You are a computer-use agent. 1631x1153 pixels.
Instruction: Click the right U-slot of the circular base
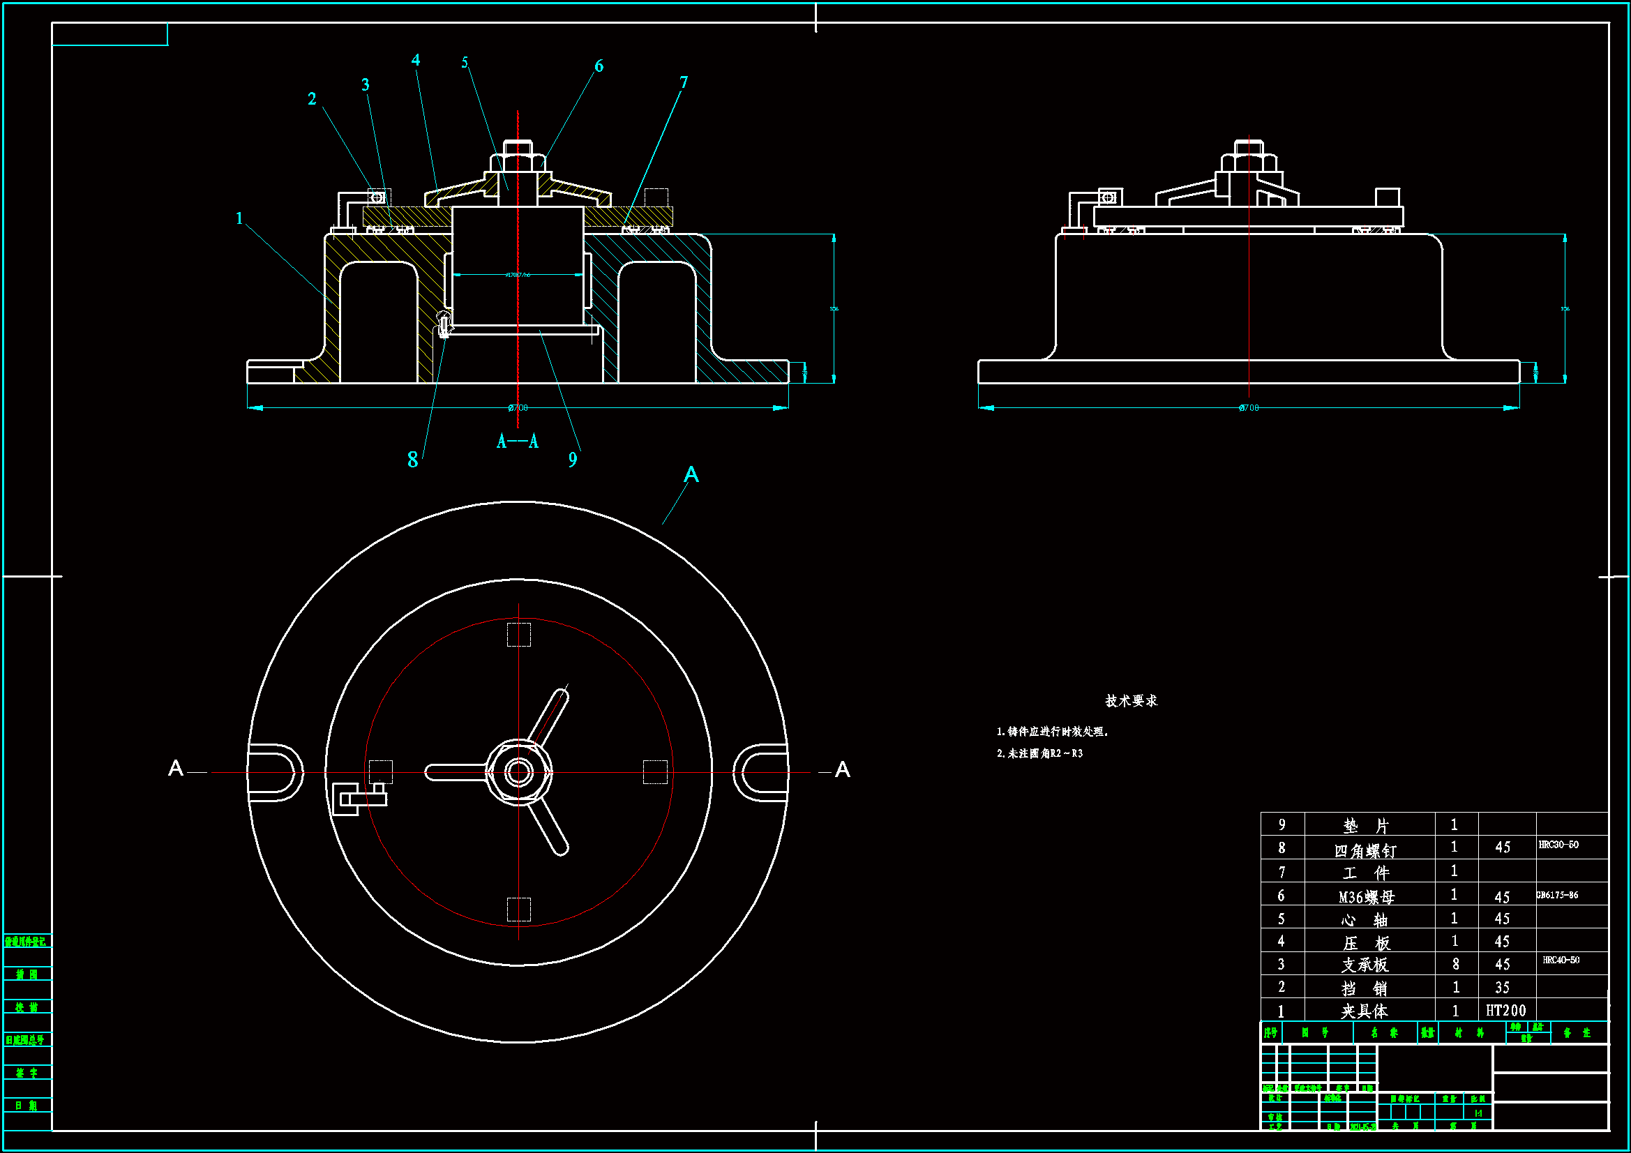(762, 772)
